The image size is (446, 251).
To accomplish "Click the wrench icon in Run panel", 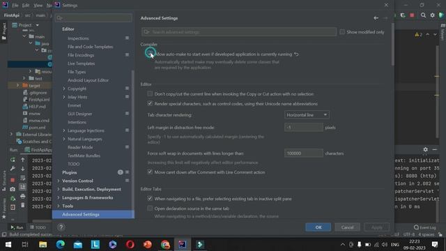I will [x=13, y=169].
